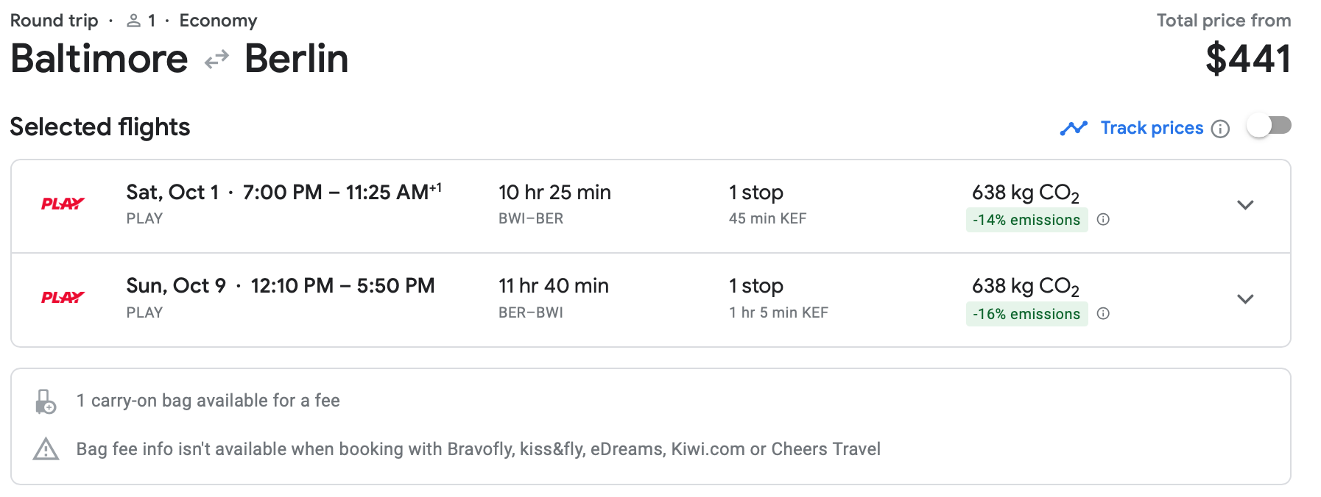This screenshot has width=1321, height=497.
Task: Click the -16% emissions badge
Action: point(1026,314)
